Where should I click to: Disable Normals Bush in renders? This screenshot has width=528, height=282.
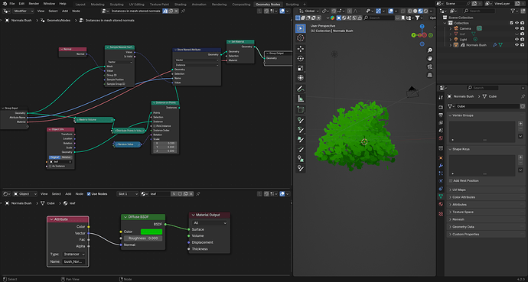pyautogui.click(x=522, y=44)
